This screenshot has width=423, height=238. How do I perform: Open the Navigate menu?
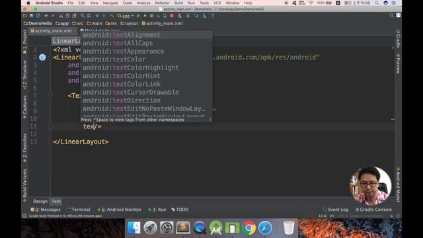pyautogui.click(x=110, y=3)
